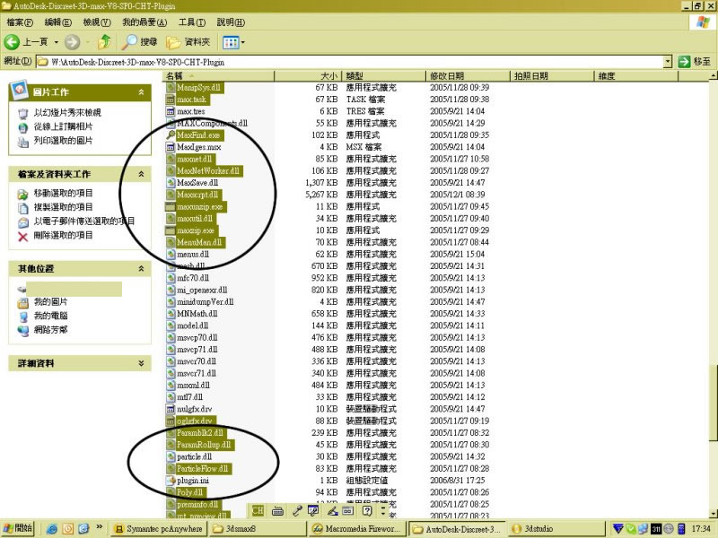Click 從線上訂購相片 link

[63, 126]
